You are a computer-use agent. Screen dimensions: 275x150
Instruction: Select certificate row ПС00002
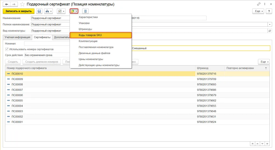pyautogui.click(x=137, y=117)
